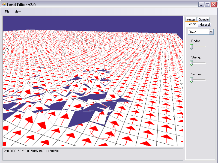Open the File menu
218x163 pixels.
tap(7, 11)
